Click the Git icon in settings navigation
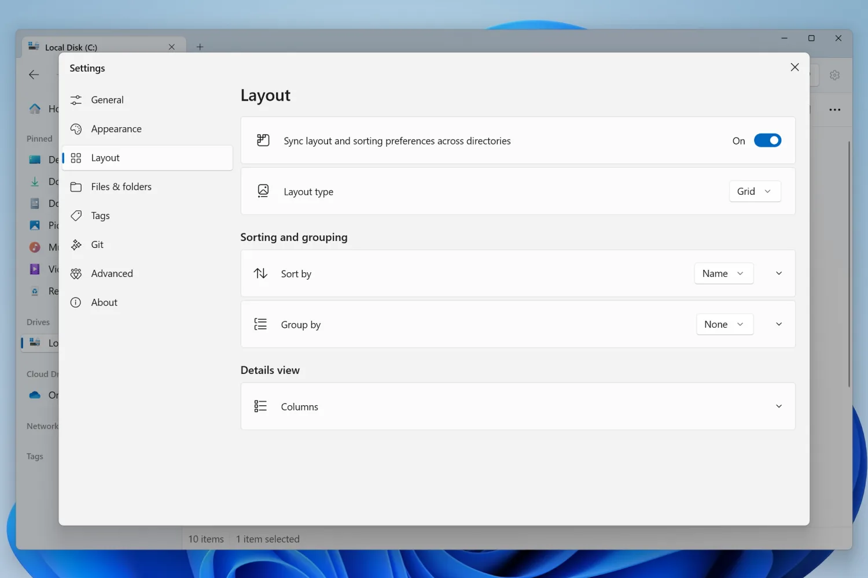The height and width of the screenshot is (578, 868). tap(76, 244)
